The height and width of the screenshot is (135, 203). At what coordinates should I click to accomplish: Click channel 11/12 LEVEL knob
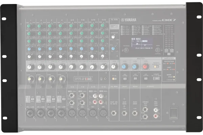[103, 67]
